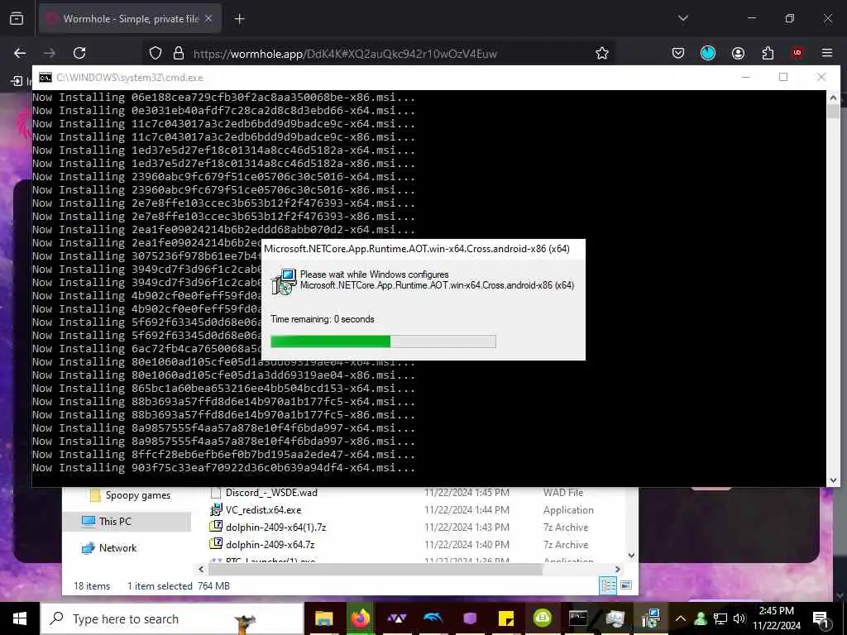
Task: Click the installer package icon in dialog
Action: [285, 281]
